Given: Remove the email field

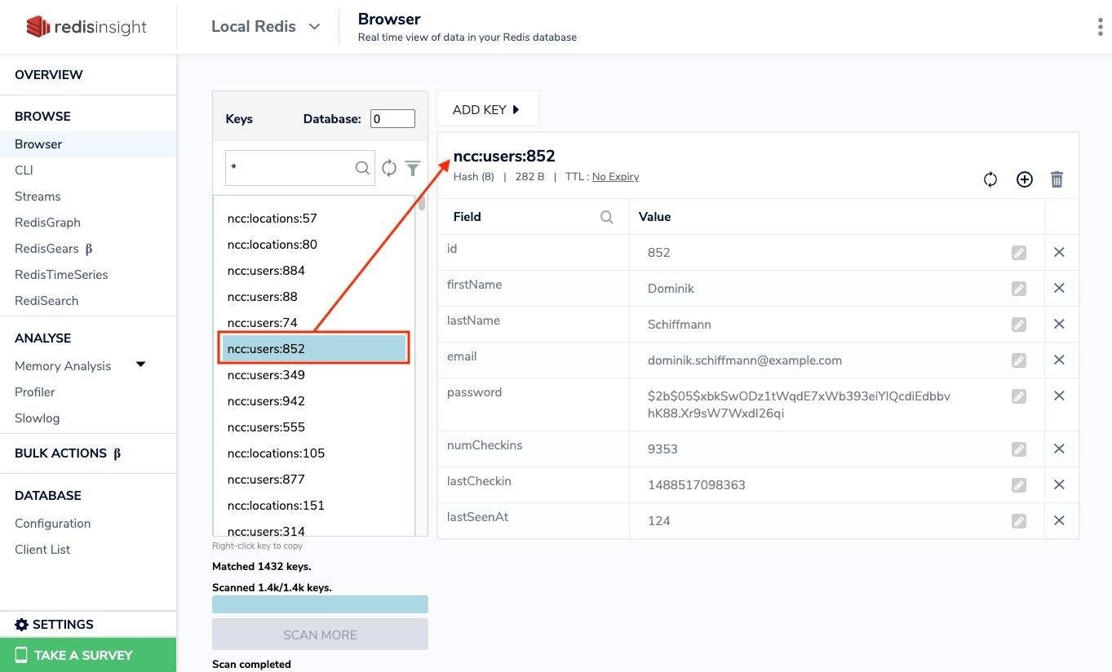Looking at the screenshot, I should click(1059, 360).
